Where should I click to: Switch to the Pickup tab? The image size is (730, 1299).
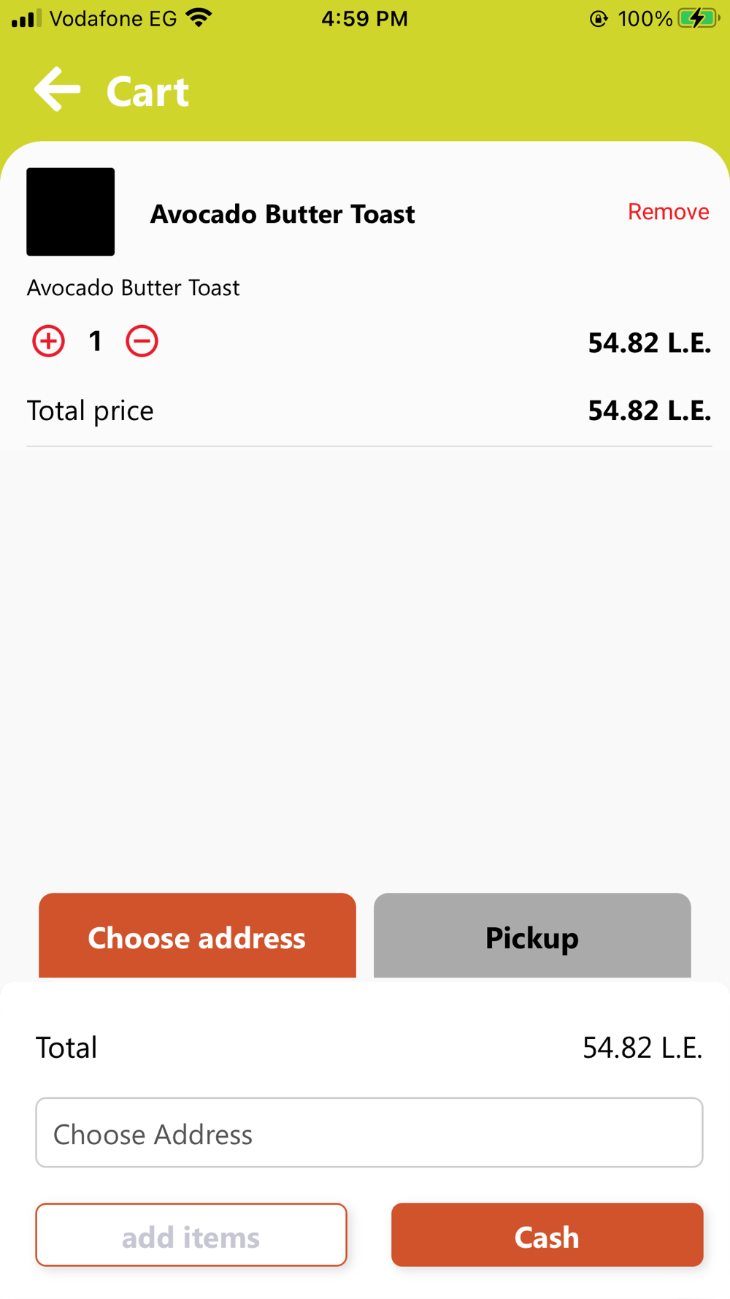(x=532, y=936)
